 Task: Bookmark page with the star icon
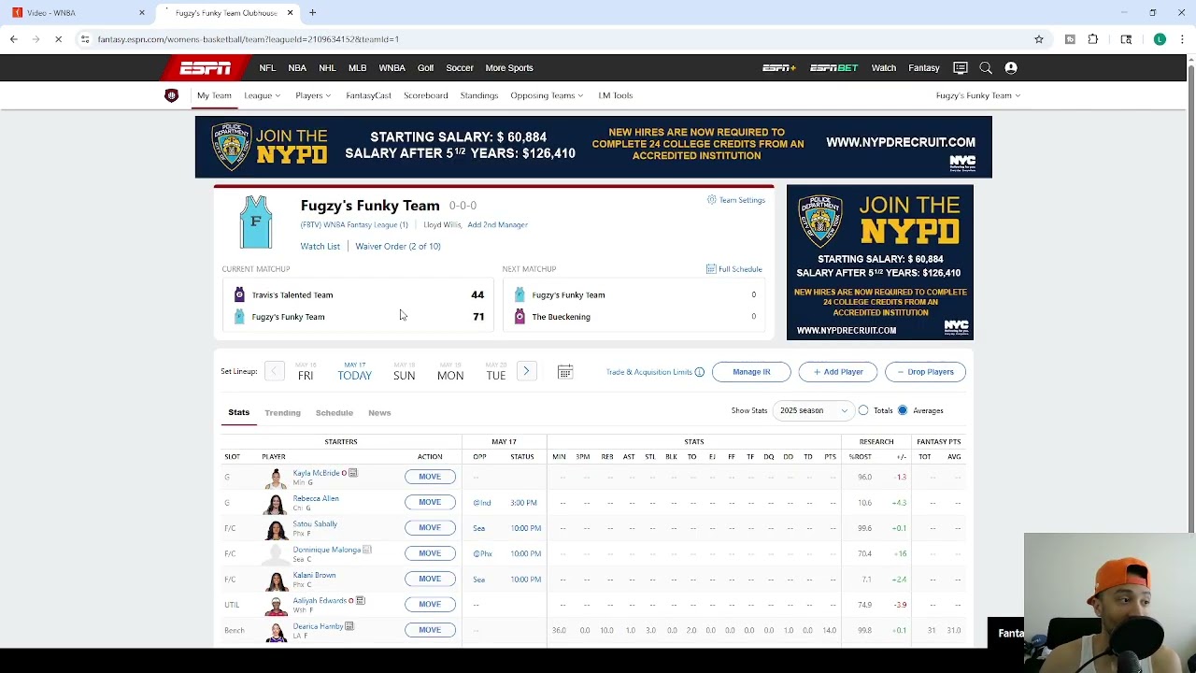coord(1039,39)
